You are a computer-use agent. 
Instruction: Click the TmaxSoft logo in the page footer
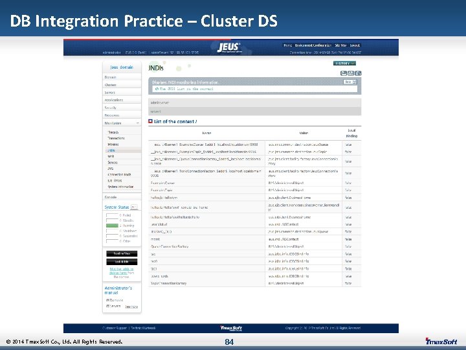tap(231, 328)
